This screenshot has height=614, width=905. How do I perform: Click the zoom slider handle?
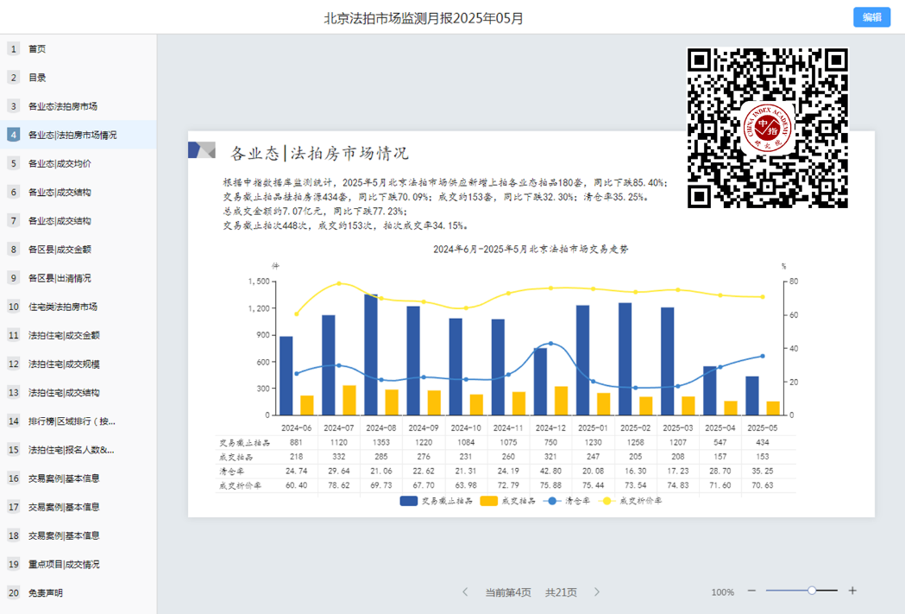(812, 591)
